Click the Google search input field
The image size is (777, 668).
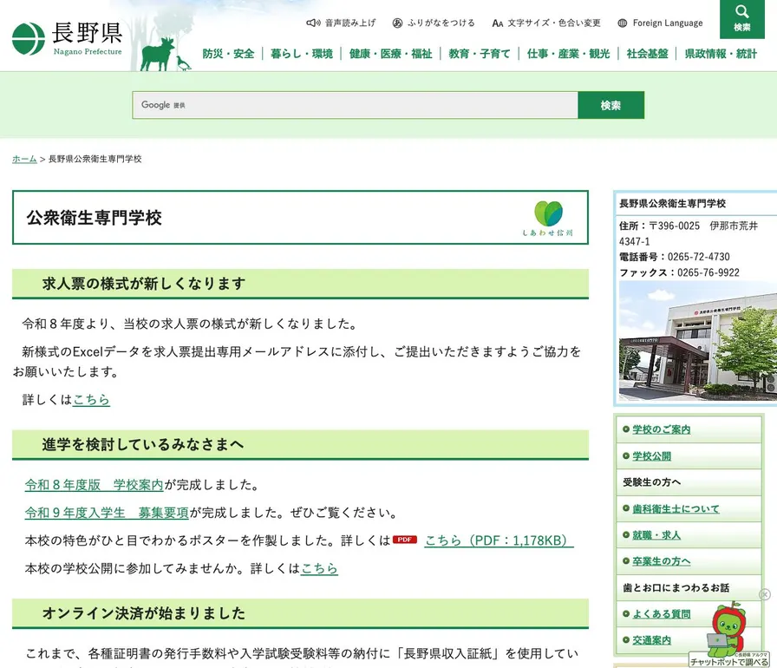(x=356, y=105)
